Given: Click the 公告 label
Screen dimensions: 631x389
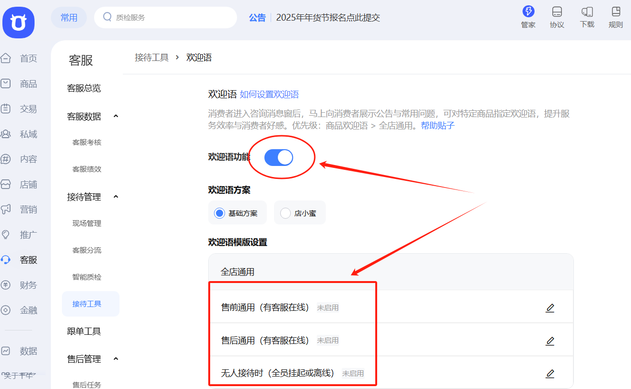Looking at the screenshot, I should pos(257,18).
